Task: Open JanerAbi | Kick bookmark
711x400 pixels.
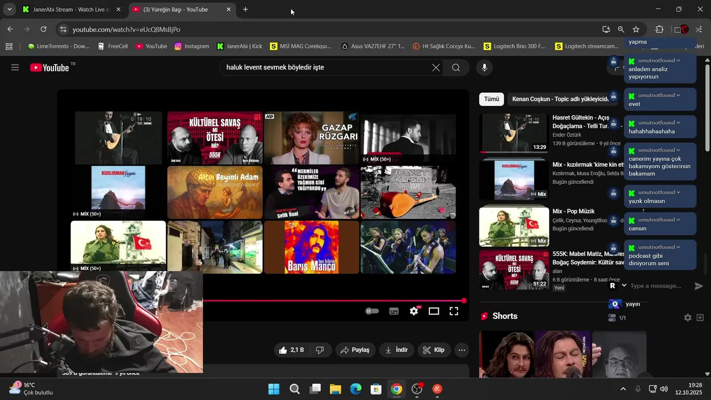Action: [x=239, y=47]
